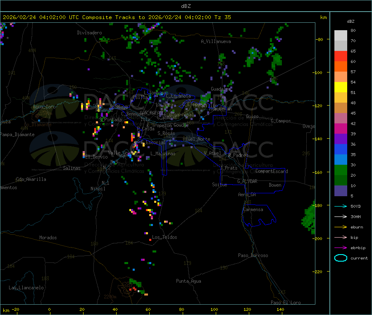Screen dimensions: 372x315
Task: Click the 'Carmensa' location label
Action: pyautogui.click(x=253, y=210)
